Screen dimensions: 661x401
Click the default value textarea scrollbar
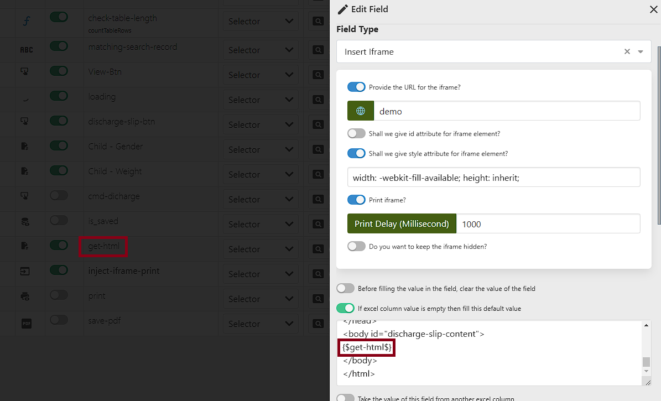[x=646, y=362]
